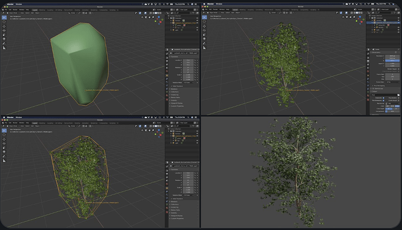Switch to rendered shading in top-left viewport header
The width and height of the screenshot is (402, 230).
pos(160,13)
